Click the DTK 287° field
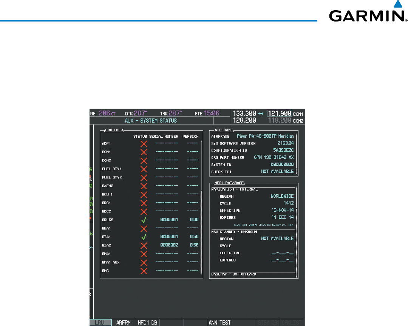The width and height of the screenshot is (408, 326). (136, 113)
